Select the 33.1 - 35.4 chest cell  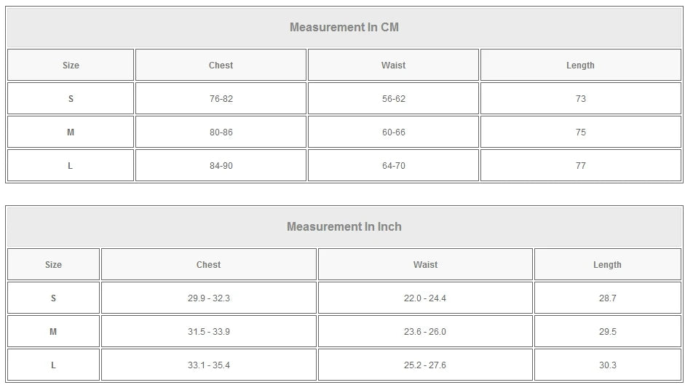coord(208,365)
